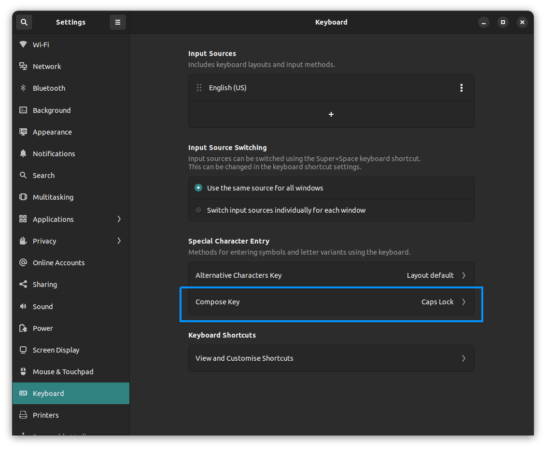This screenshot has width=546, height=449.
Task: Open the Compose Key setting row
Action: 331,302
